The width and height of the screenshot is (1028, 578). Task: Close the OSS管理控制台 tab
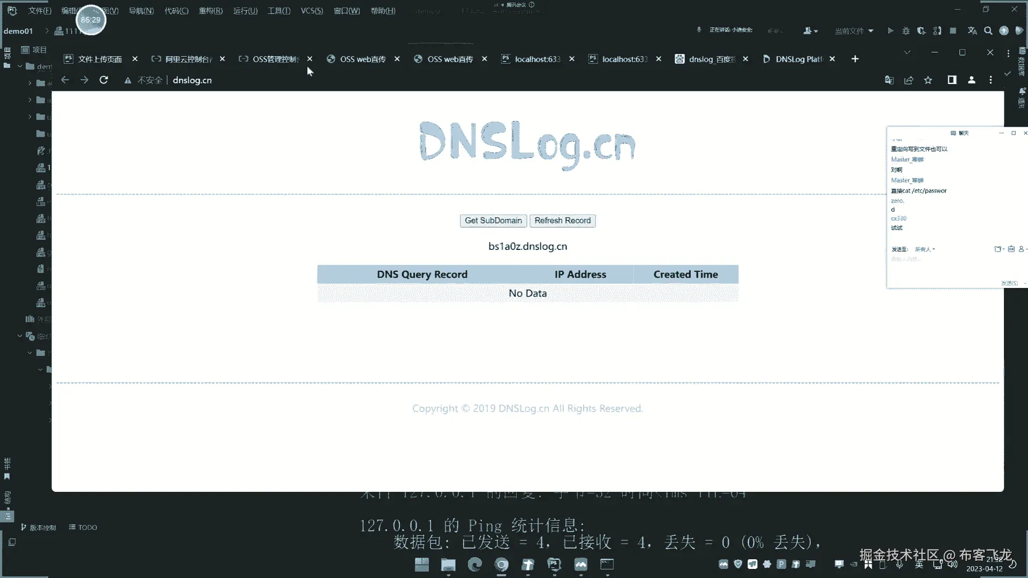click(309, 59)
